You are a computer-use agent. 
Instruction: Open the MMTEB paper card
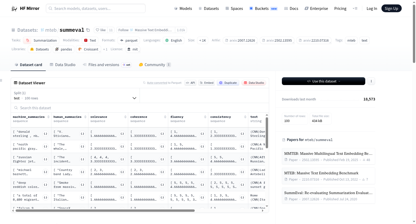click(x=328, y=156)
